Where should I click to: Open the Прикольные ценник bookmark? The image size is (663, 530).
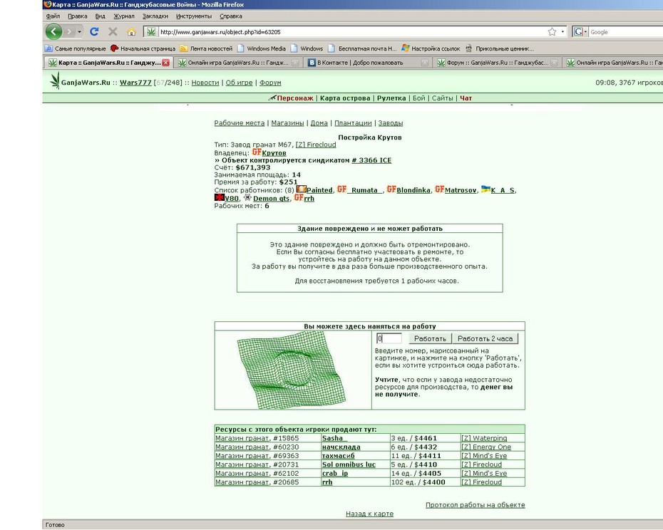[499, 48]
